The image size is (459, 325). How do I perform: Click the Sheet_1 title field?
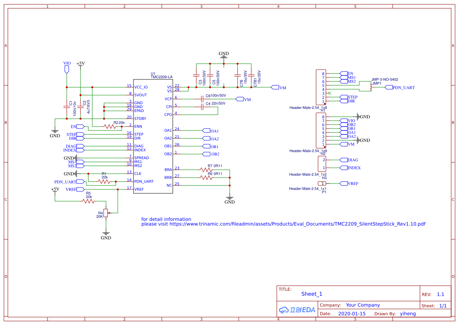point(312,294)
